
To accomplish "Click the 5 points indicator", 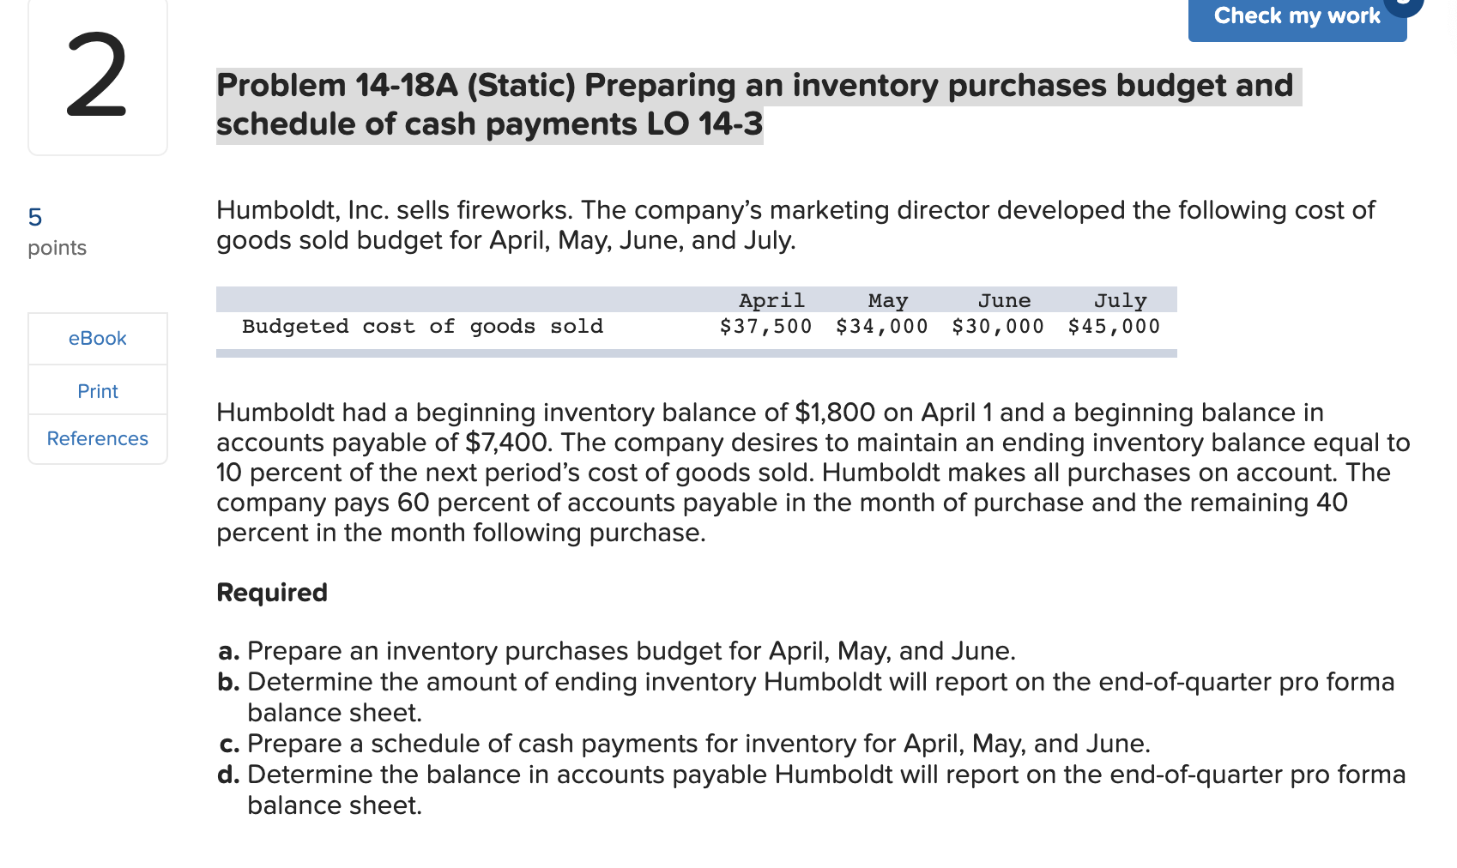I will 34,218.
